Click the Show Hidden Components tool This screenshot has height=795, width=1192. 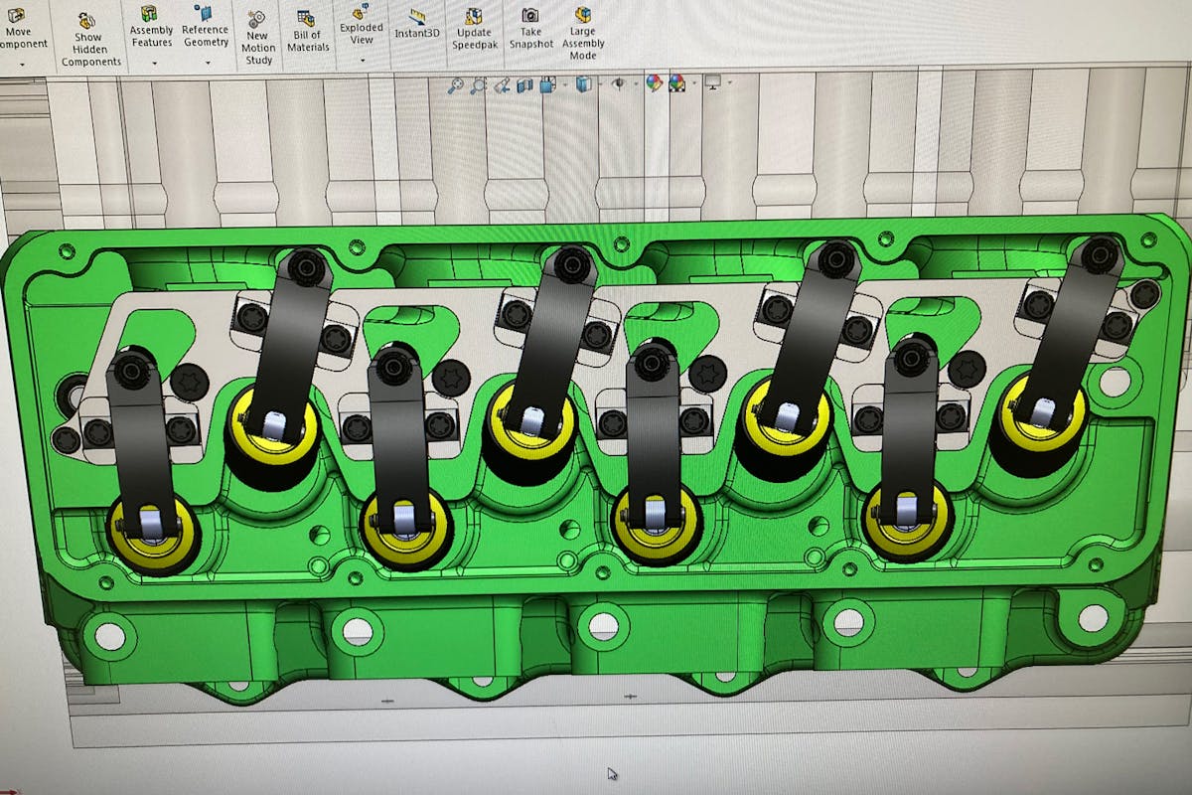[x=89, y=38]
